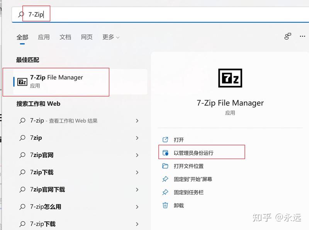Expand arrow next to 7zip官网
This screenshot has height=230, width=309.
(137, 155)
